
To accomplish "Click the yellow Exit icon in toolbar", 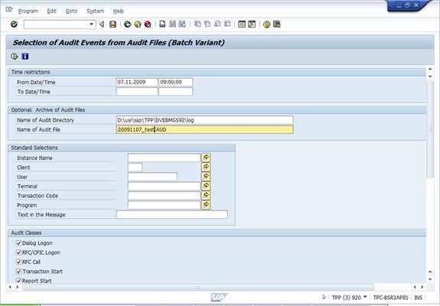I will click(x=138, y=24).
